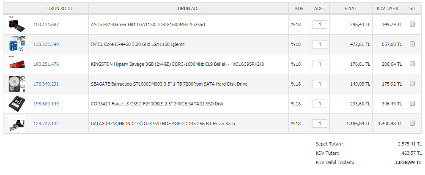This screenshot has width=425, height=175.
Task: Mark the Kingston HyperX row for deletion
Action: tap(412, 64)
